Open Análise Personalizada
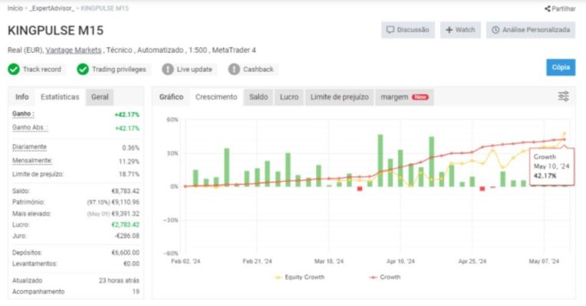Image resolution: width=586 pixels, height=306 pixels. (x=531, y=30)
